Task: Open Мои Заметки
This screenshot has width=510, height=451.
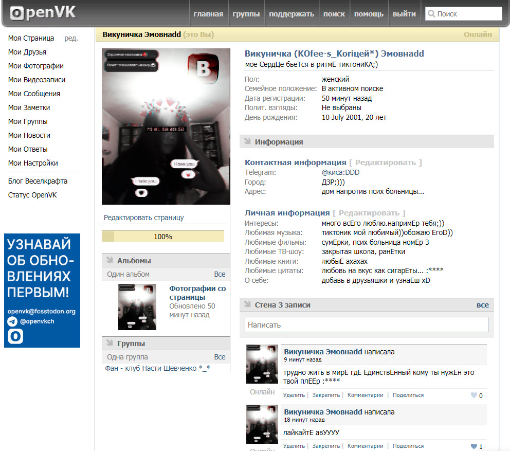Action: pos(29,107)
